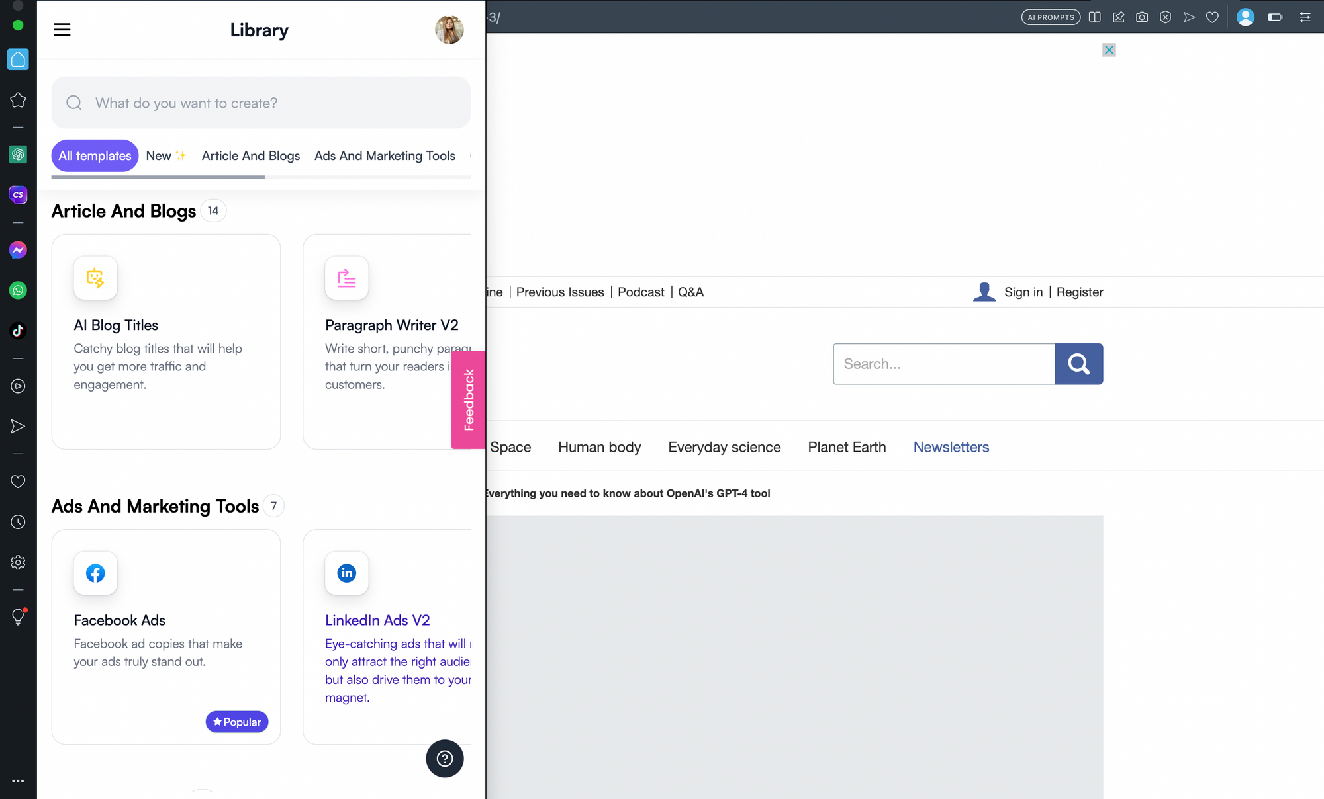The width and height of the screenshot is (1324, 799).
Task: Switch to the Article And Blogs category tab
Action: click(250, 155)
